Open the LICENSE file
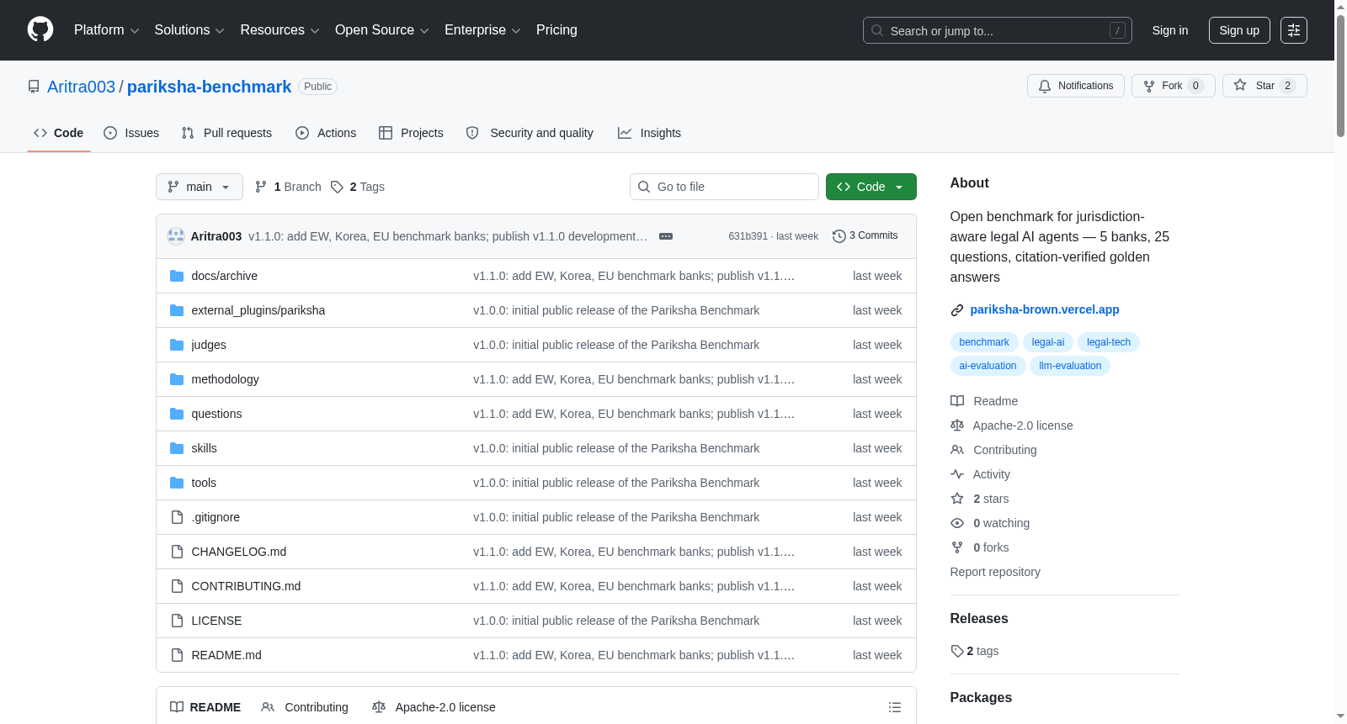1347x724 pixels. pyautogui.click(x=216, y=621)
